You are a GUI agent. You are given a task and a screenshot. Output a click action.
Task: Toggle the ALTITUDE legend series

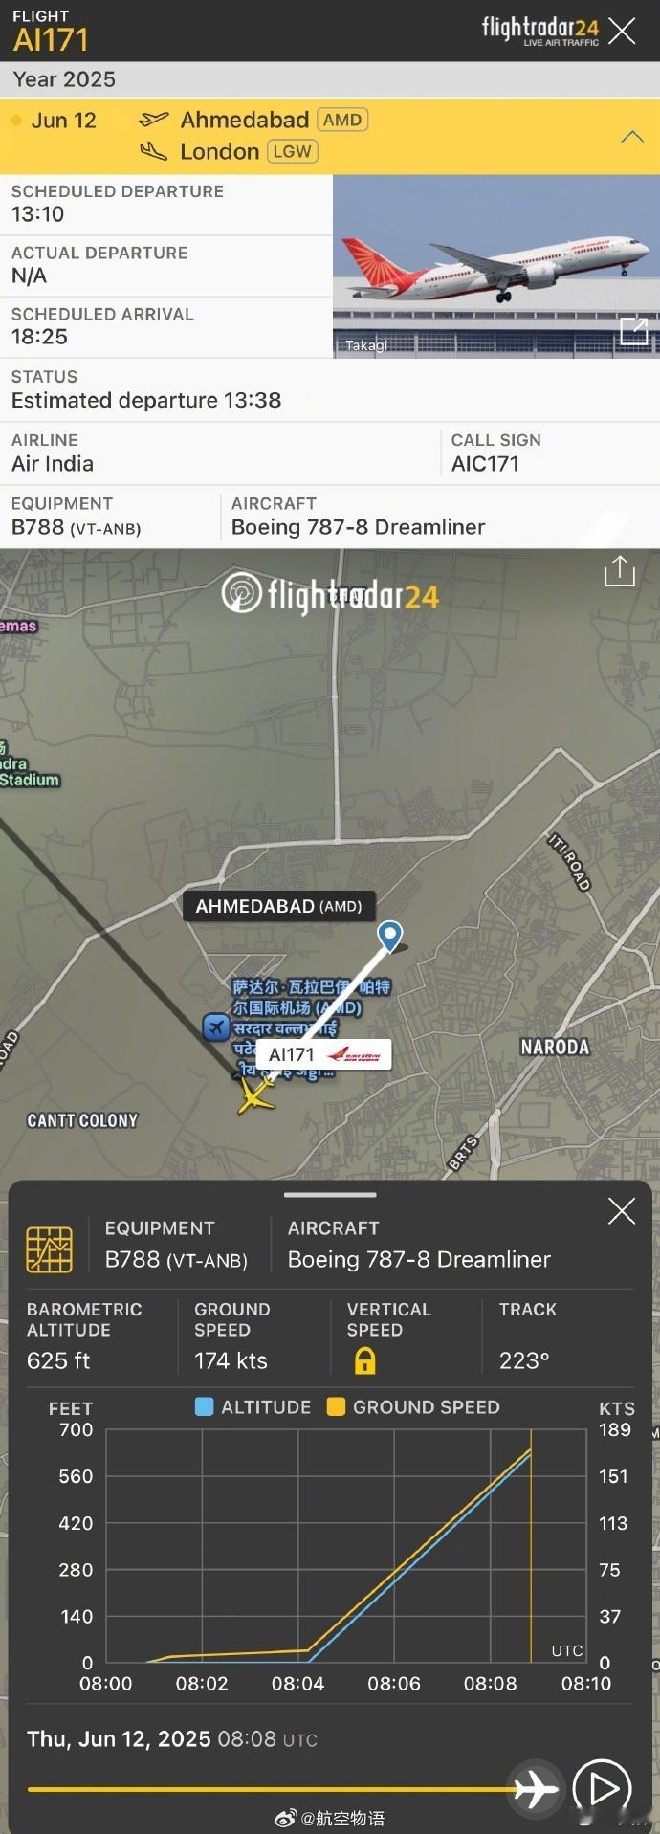(253, 1407)
